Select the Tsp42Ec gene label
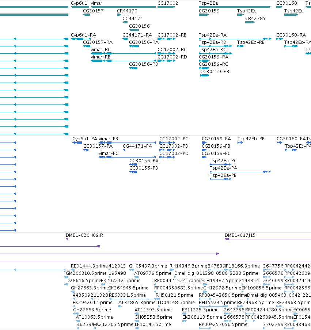Screen dimensions: 311x330 (293, 11)
